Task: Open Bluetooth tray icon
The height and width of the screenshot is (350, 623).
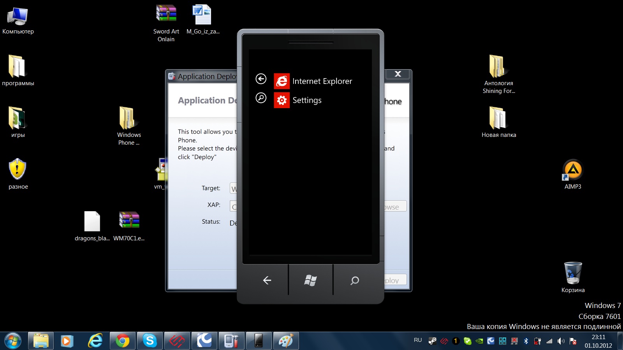Action: pyautogui.click(x=526, y=341)
